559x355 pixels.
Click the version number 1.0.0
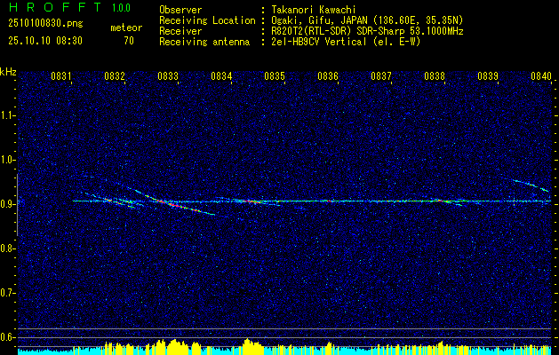click(121, 8)
